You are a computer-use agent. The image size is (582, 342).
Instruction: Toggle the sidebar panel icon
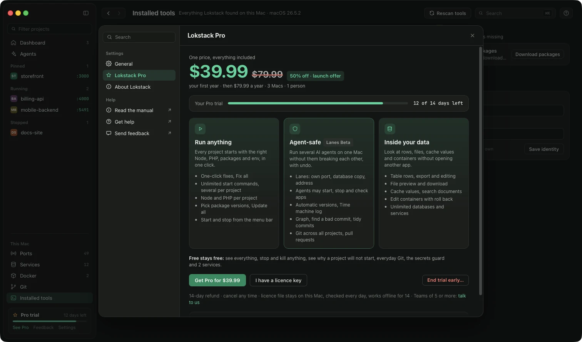click(x=86, y=13)
